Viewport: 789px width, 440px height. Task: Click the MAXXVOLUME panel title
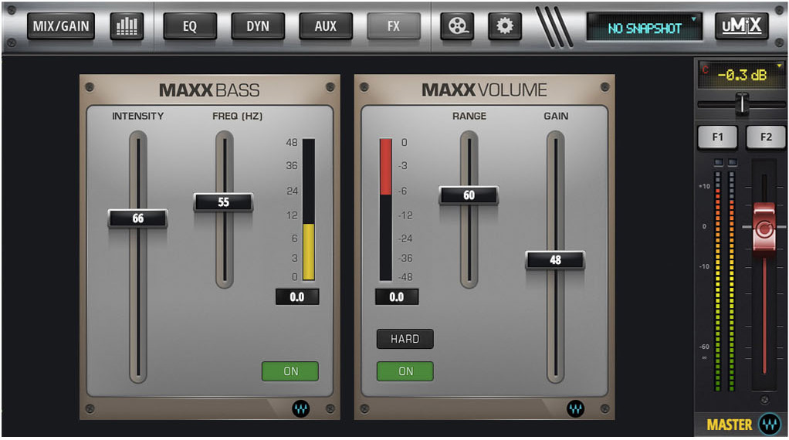click(x=484, y=90)
